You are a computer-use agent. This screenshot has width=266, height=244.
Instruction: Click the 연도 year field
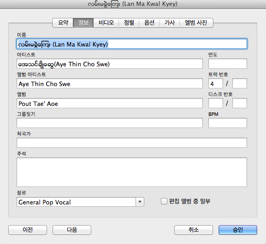(227, 64)
